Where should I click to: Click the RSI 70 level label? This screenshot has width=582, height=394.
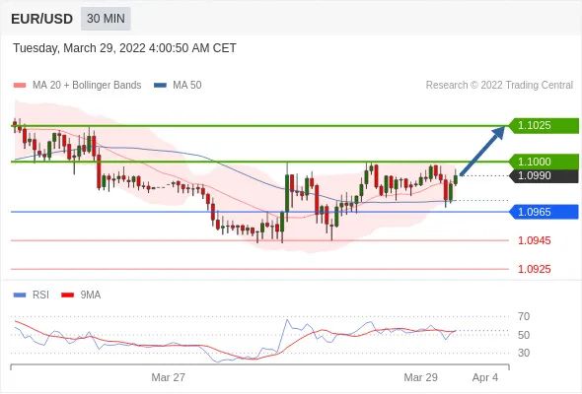(x=524, y=316)
